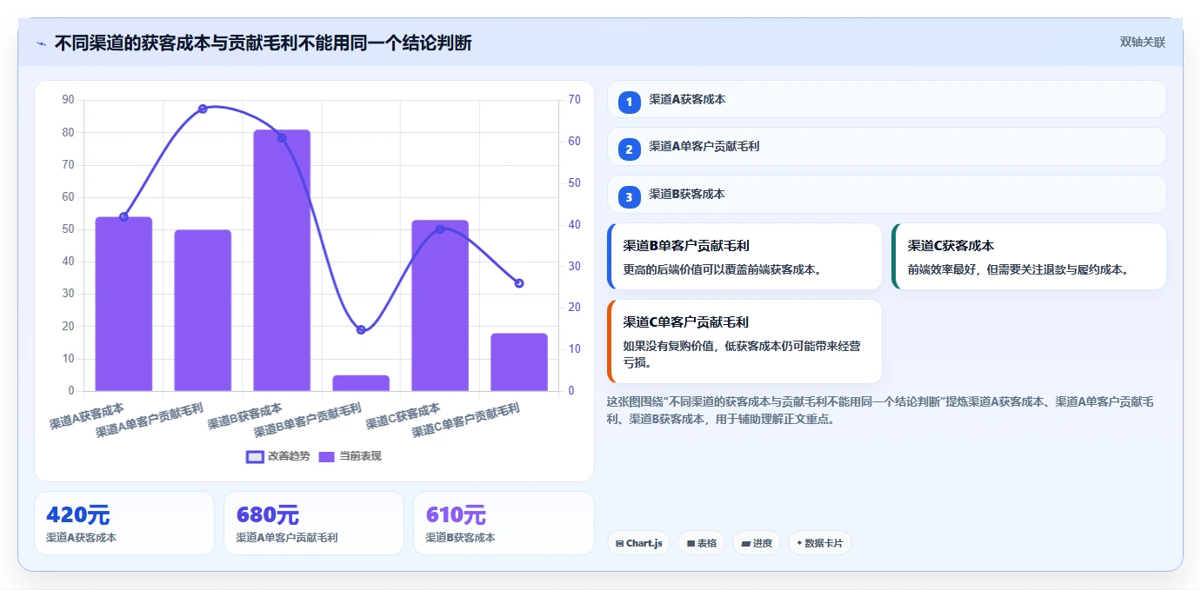
Task: Click the 渠道C获客成本 card title
Action: (951, 246)
